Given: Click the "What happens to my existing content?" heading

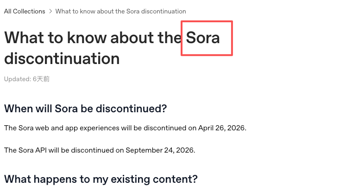Looking at the screenshot, I should point(101,179).
